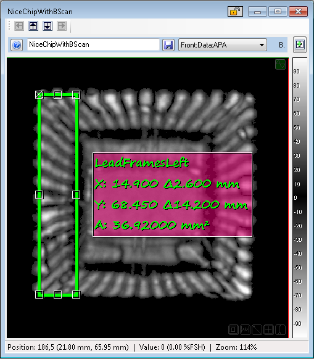Click the LeadFramesLeft label in info box
Screen dimensions: 314x359
click(142, 163)
